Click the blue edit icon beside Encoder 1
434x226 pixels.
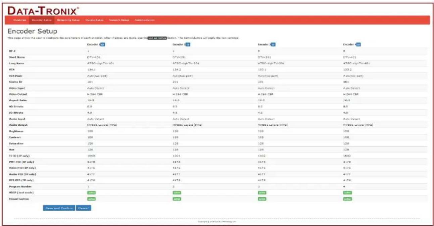(x=103, y=44)
